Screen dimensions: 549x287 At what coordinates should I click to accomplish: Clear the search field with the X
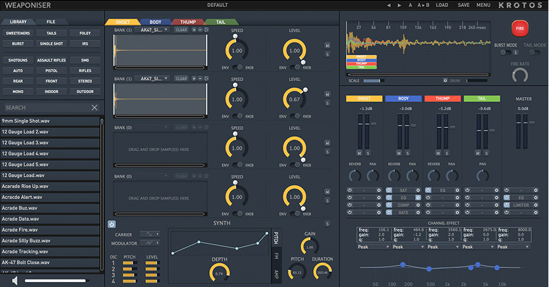click(94, 108)
